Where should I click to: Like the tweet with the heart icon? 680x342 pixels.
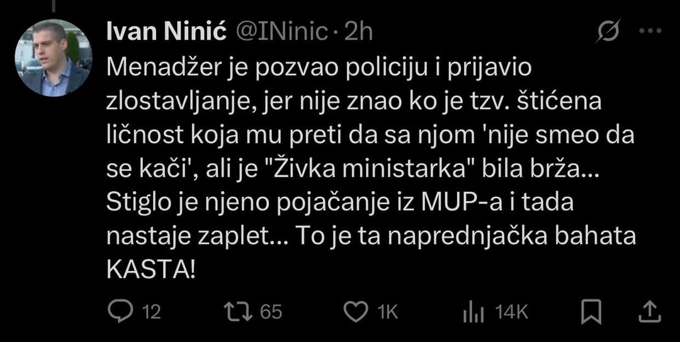[356, 311]
